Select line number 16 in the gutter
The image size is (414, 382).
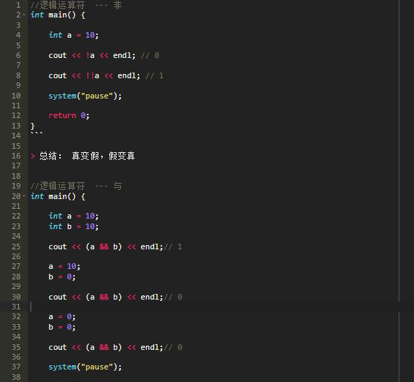click(16, 156)
